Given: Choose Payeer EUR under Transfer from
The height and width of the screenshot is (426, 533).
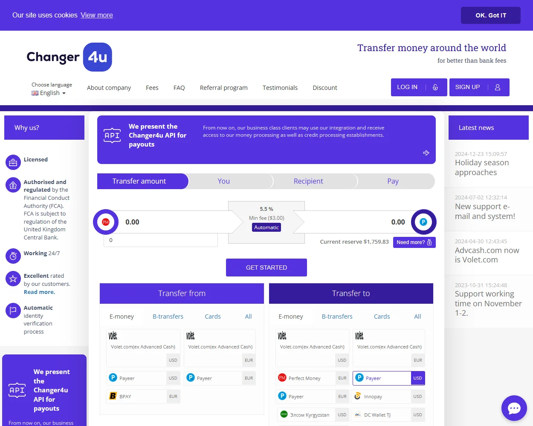Looking at the screenshot, I should click(x=220, y=378).
